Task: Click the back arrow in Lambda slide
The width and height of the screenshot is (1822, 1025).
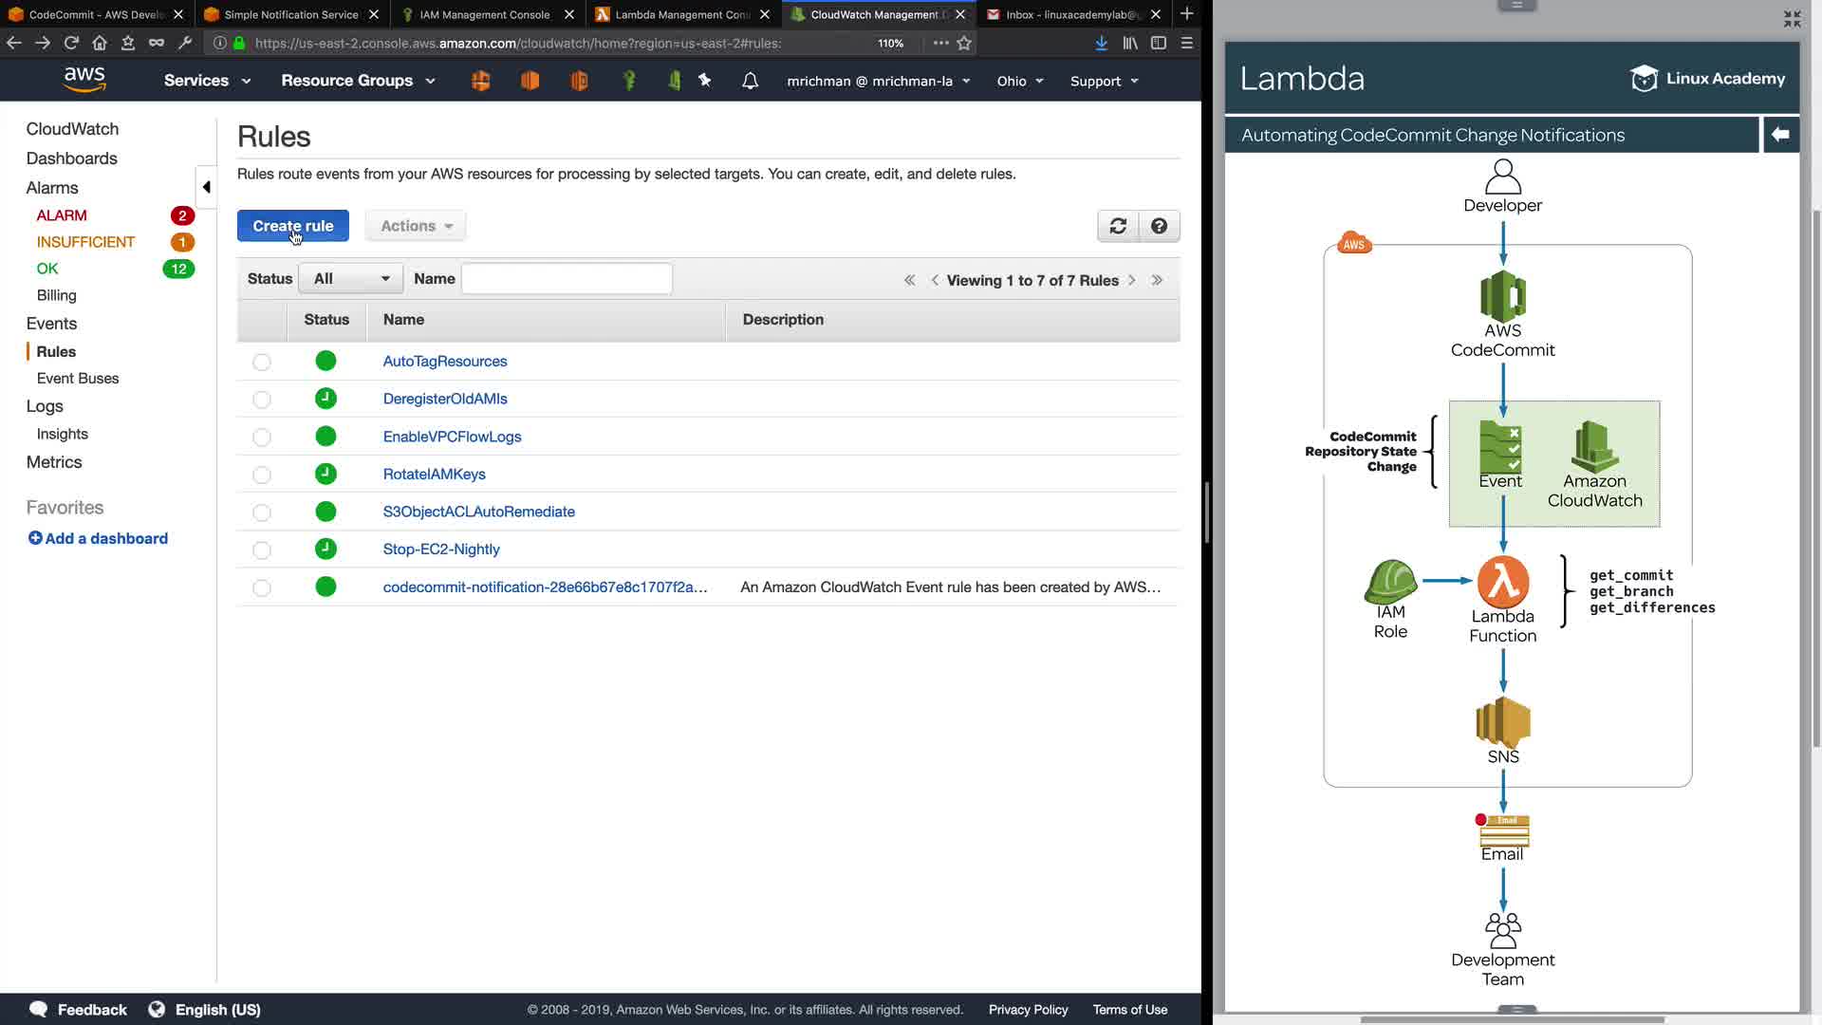Action: coord(1780,135)
